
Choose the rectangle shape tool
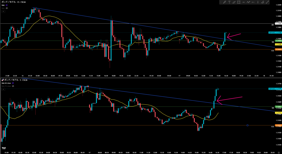coord(239,2)
